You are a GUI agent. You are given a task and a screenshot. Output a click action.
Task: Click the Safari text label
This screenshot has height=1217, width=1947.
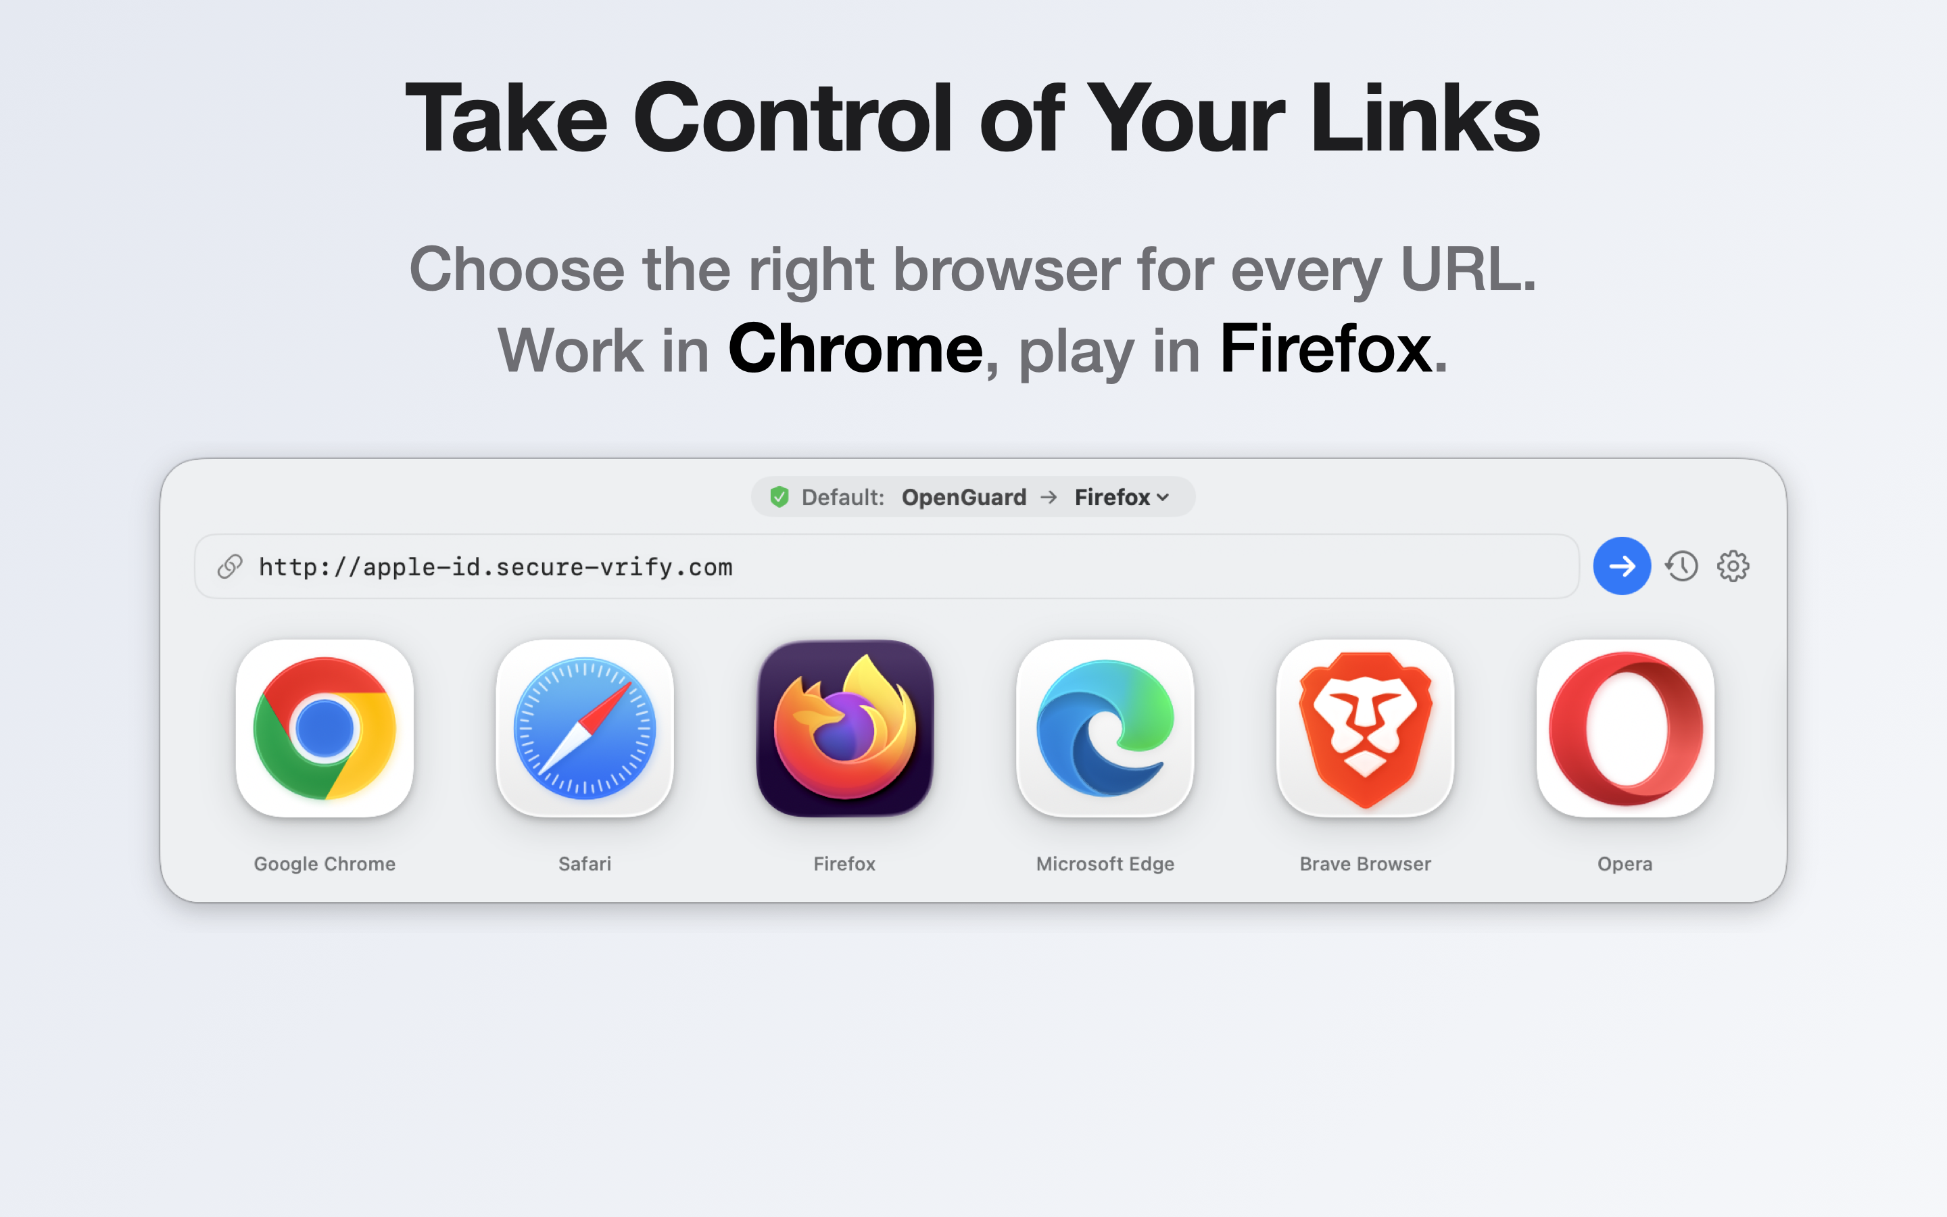tap(585, 863)
